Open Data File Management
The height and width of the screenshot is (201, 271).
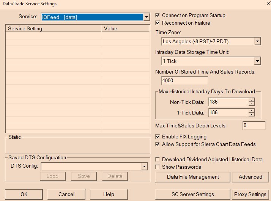(193, 177)
